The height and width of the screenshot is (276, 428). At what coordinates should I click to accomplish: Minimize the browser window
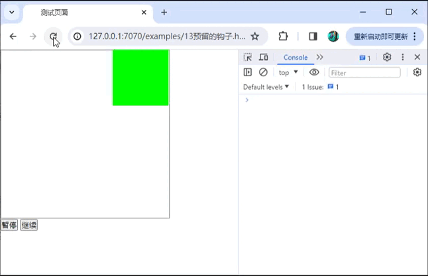363,12
